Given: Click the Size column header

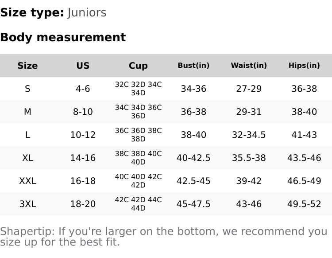Looking at the screenshot, I should point(27,66).
